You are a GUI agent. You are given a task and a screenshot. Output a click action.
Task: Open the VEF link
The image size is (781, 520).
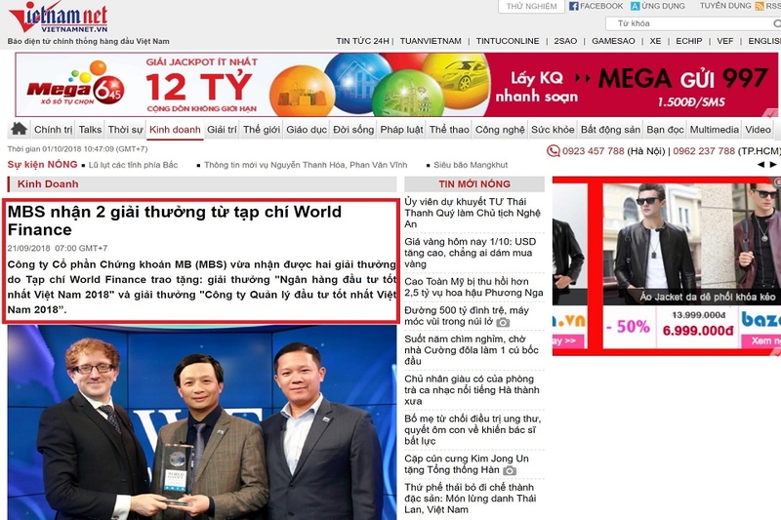(725, 41)
